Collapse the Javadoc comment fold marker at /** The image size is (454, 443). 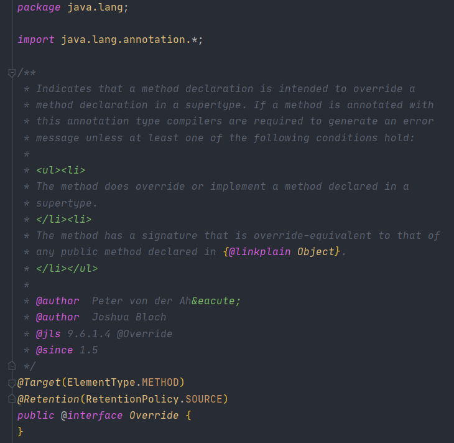coord(12,73)
